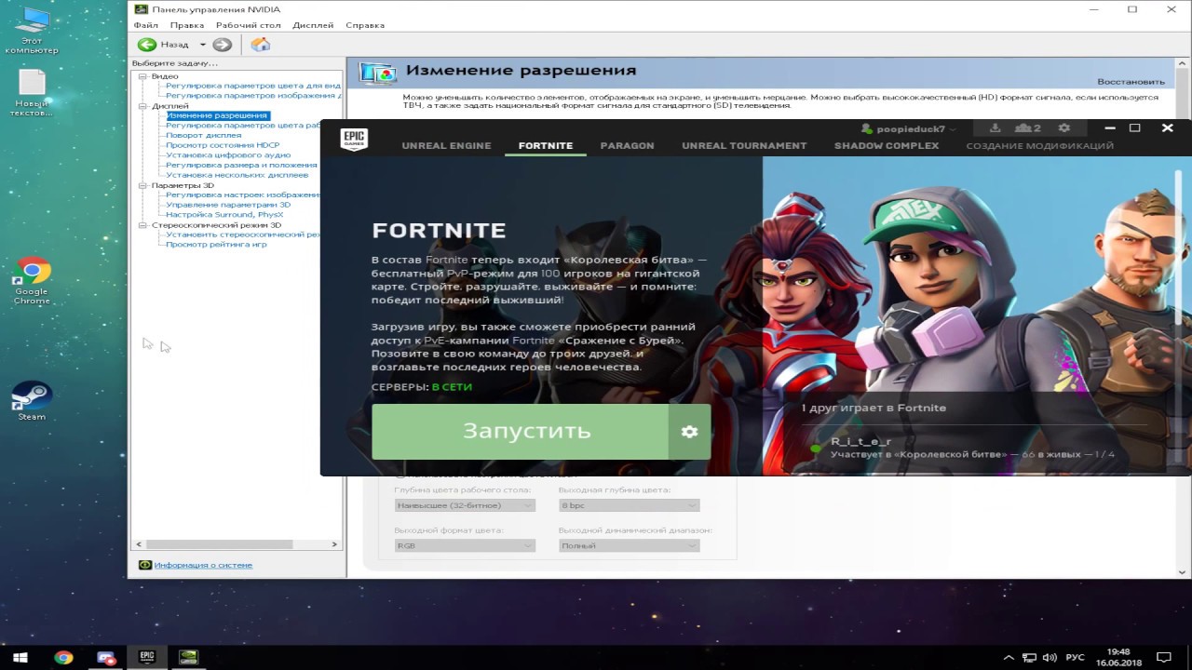
Task: Open the launcher downloads icon
Action: click(x=995, y=128)
